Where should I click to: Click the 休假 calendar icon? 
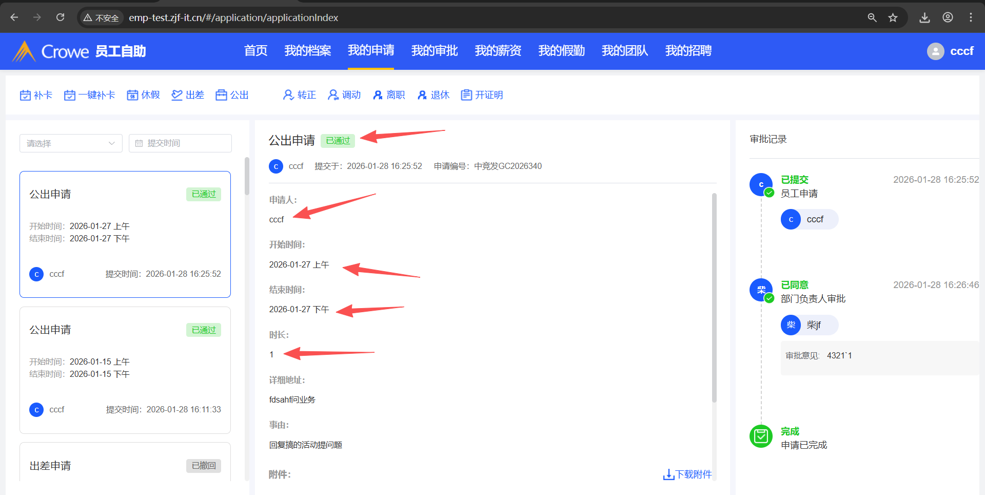[132, 95]
